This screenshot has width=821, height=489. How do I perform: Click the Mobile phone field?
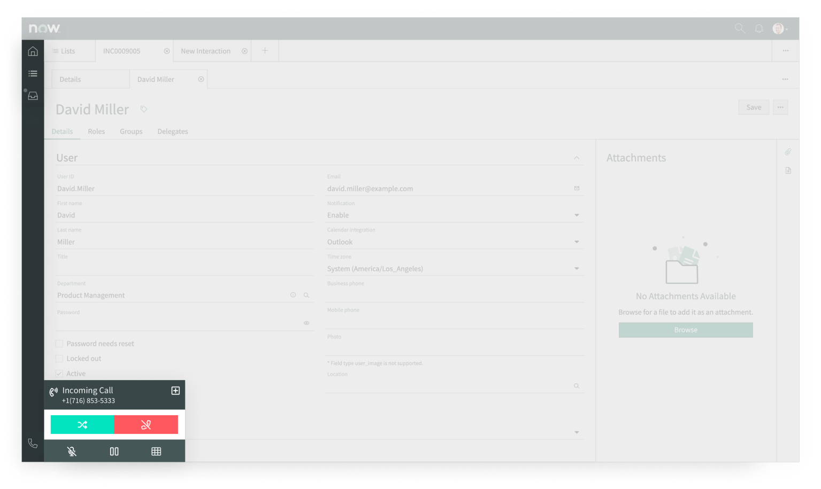pos(454,322)
